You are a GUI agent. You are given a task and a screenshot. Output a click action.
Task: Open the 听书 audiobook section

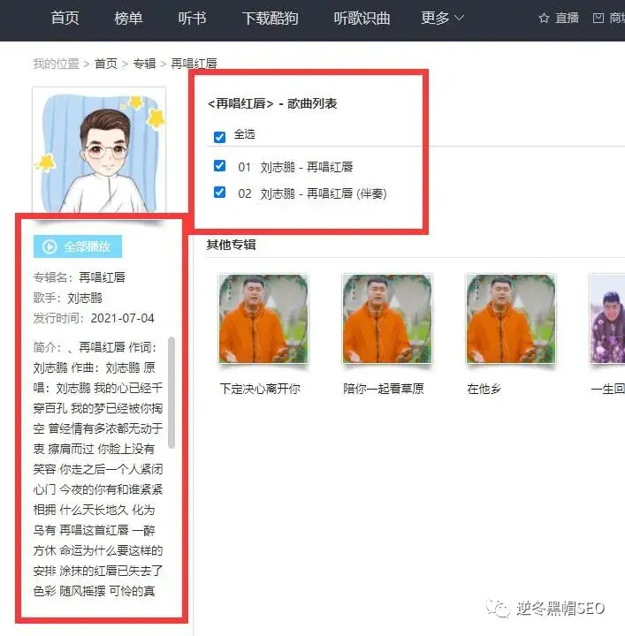[x=192, y=19]
